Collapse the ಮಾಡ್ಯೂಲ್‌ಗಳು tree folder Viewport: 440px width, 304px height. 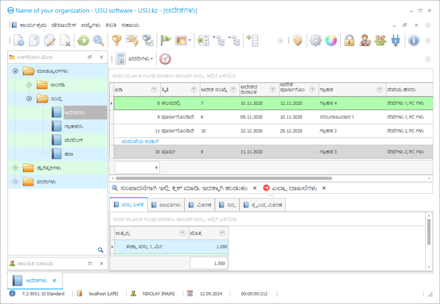(x=15, y=71)
